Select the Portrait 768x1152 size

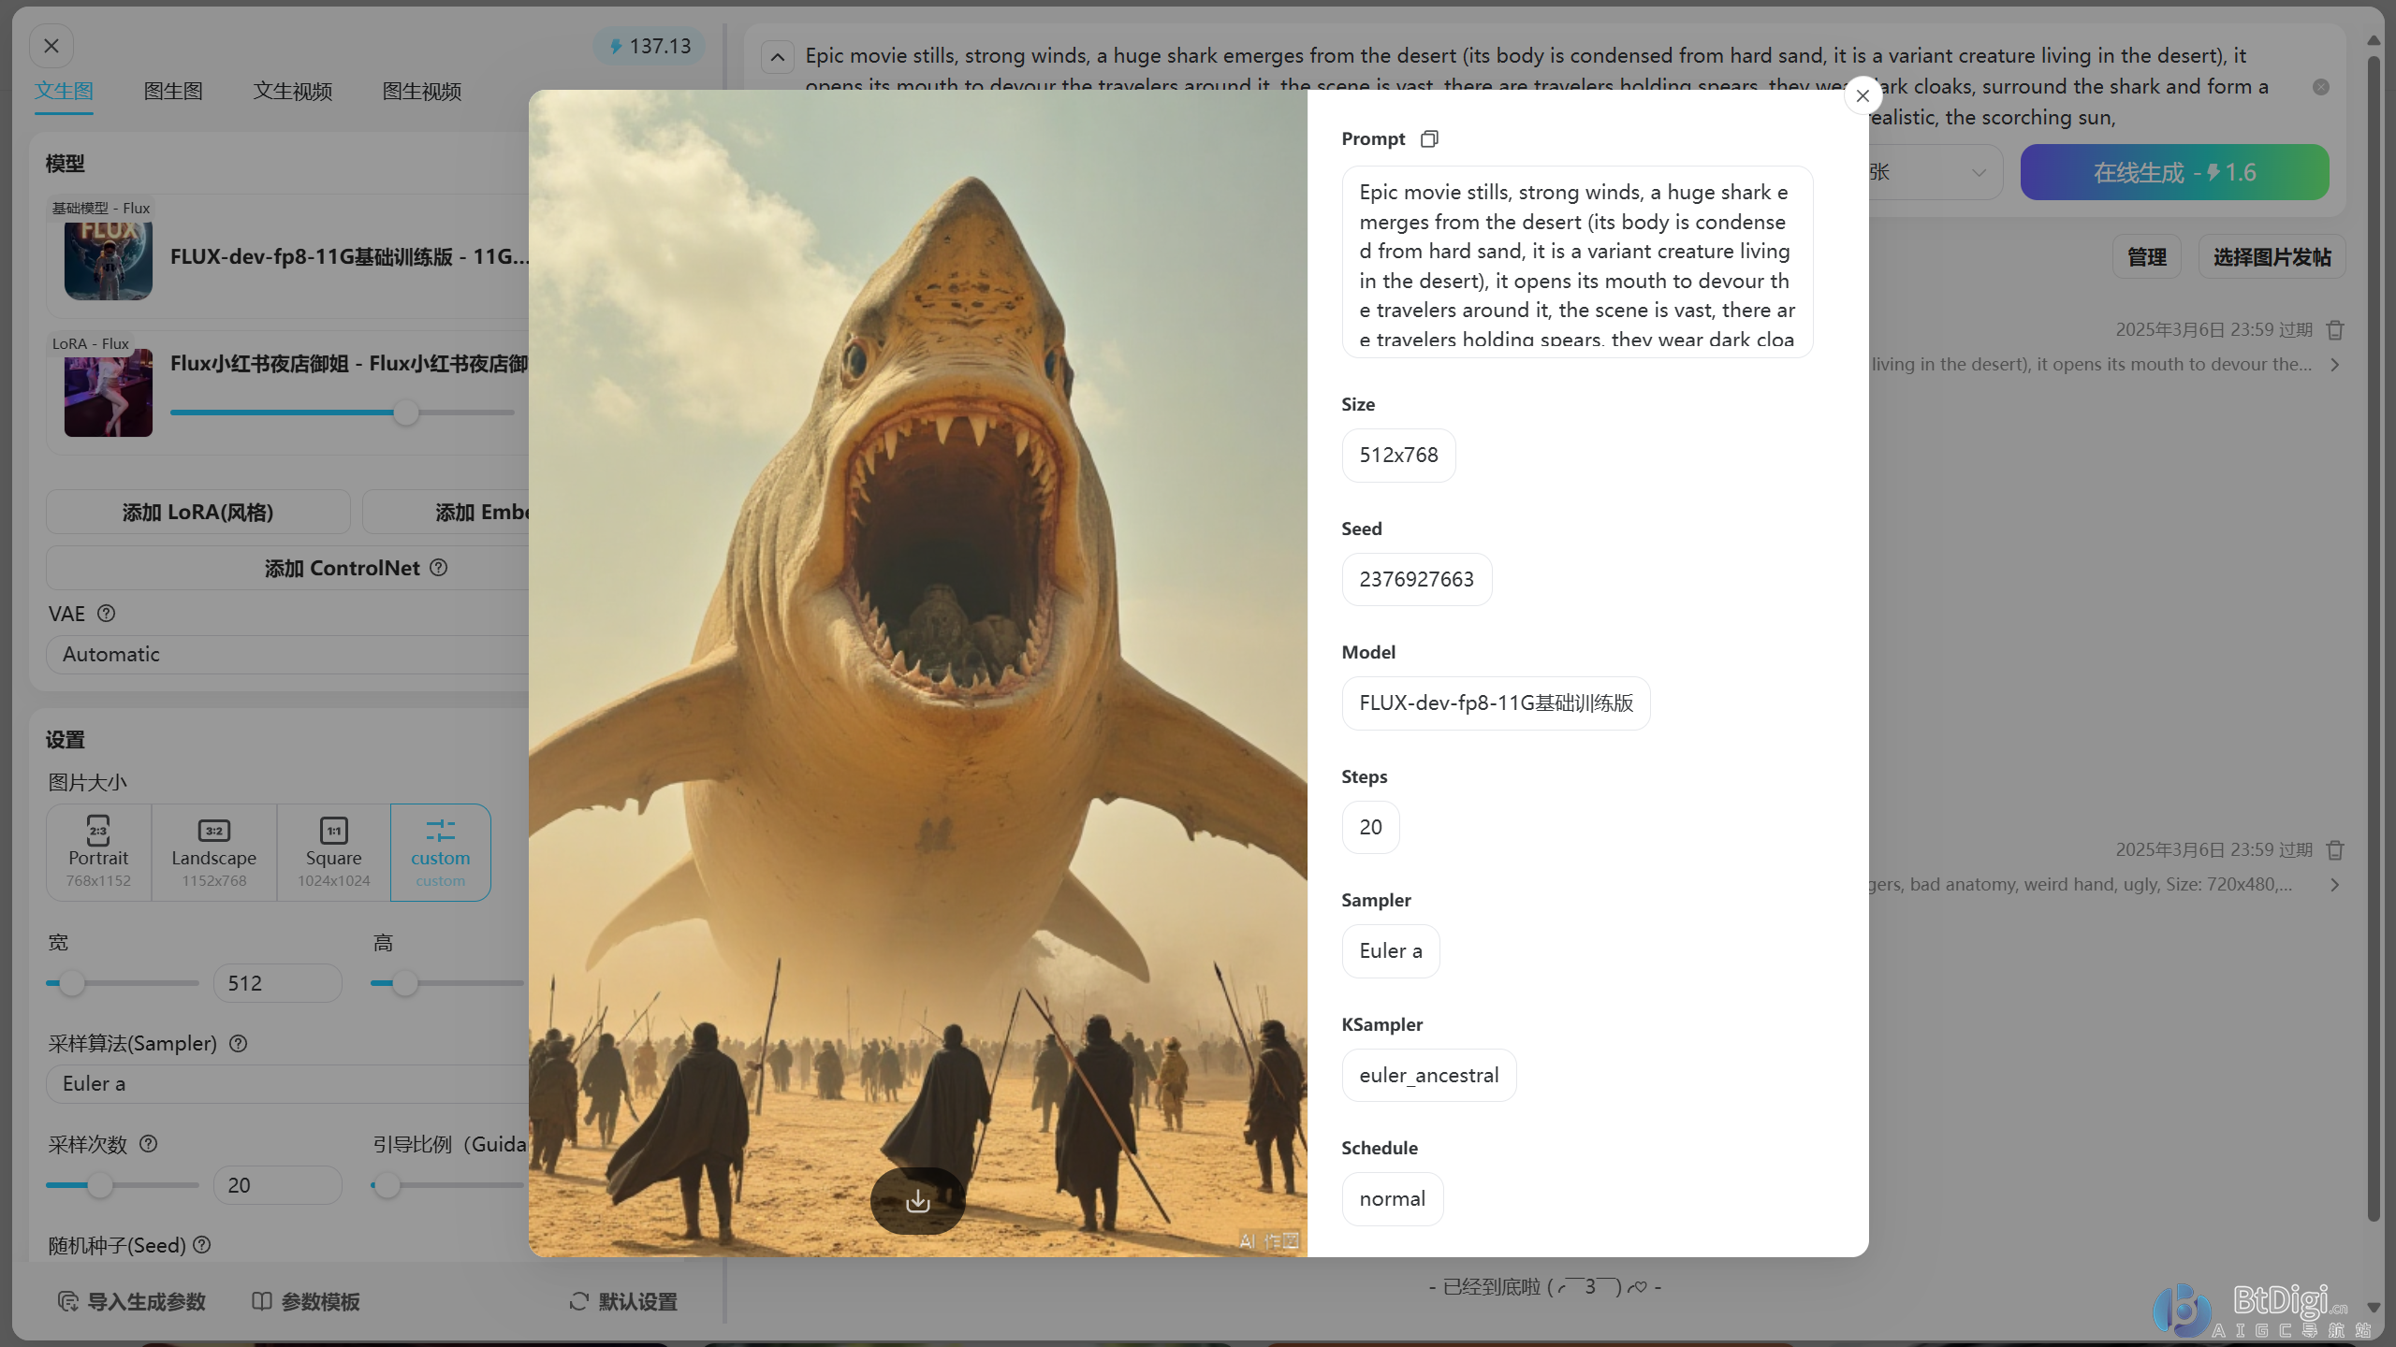coord(98,852)
